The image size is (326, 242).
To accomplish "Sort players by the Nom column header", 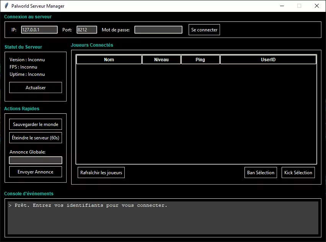I will coord(109,60).
